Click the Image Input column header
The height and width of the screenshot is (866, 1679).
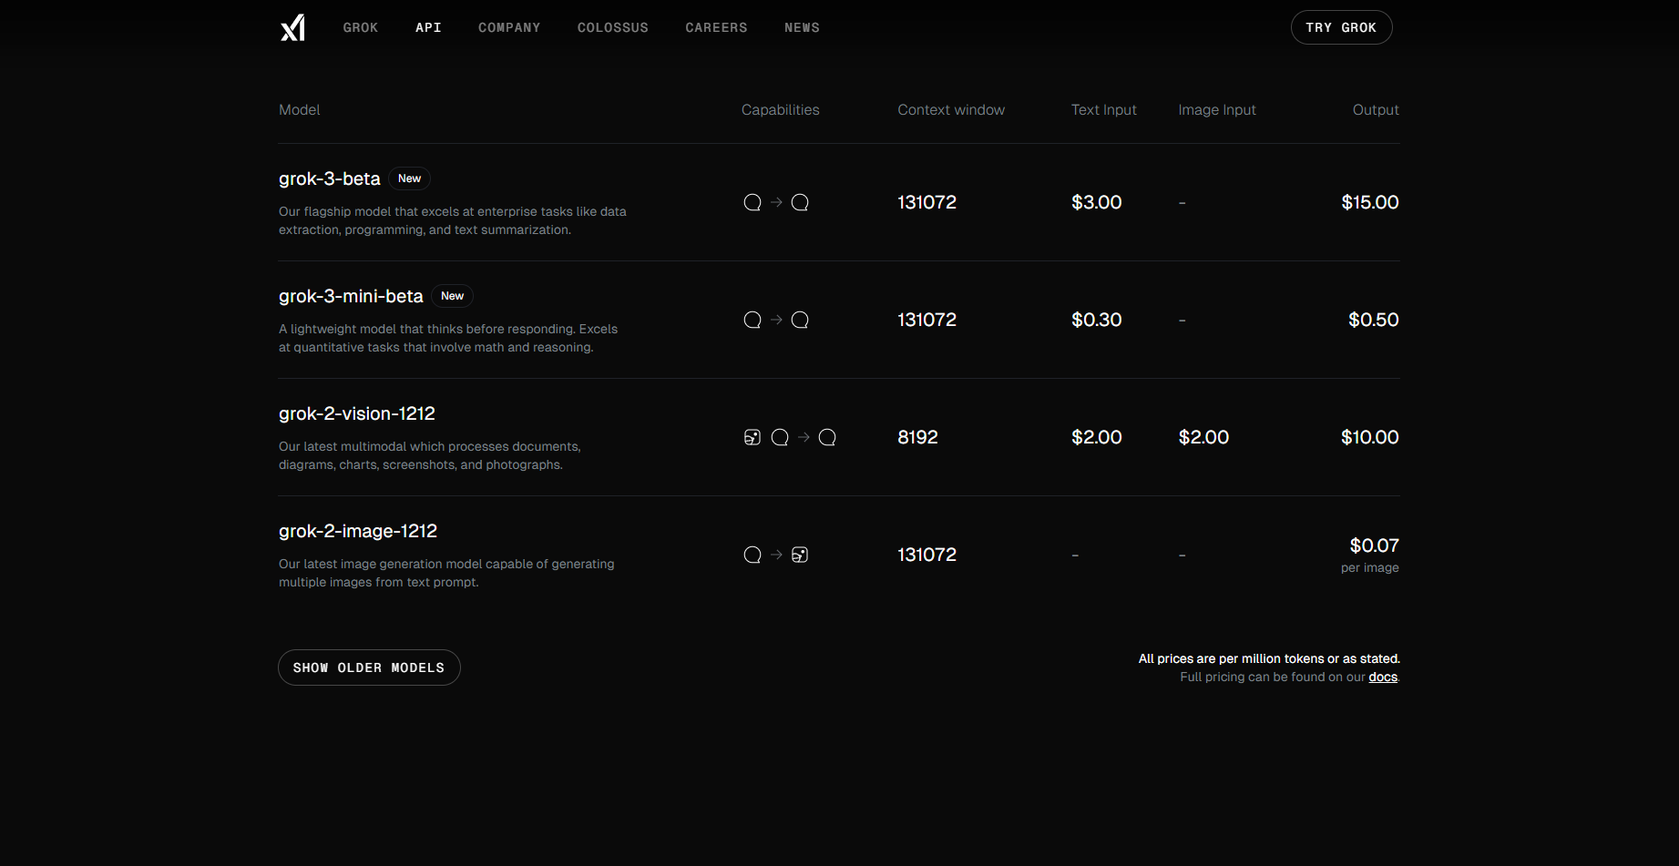1217,109
